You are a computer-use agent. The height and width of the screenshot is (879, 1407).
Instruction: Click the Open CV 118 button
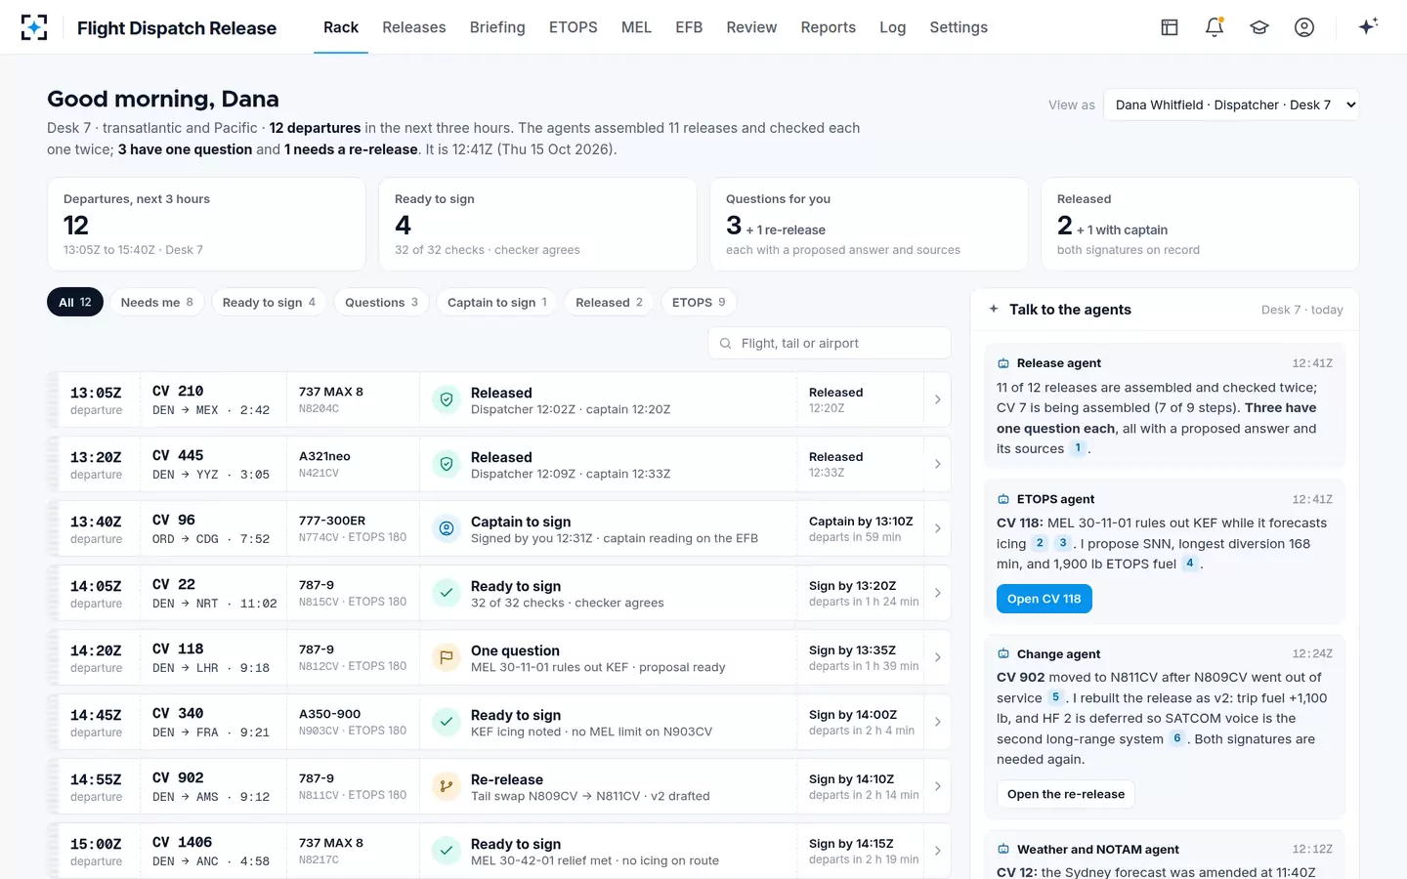(1044, 599)
